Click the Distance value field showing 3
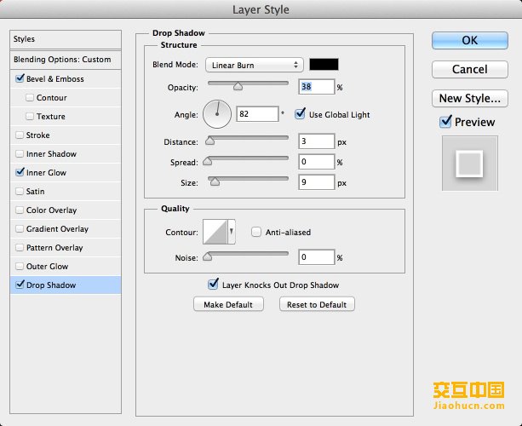This screenshot has height=426, width=522. pos(316,141)
